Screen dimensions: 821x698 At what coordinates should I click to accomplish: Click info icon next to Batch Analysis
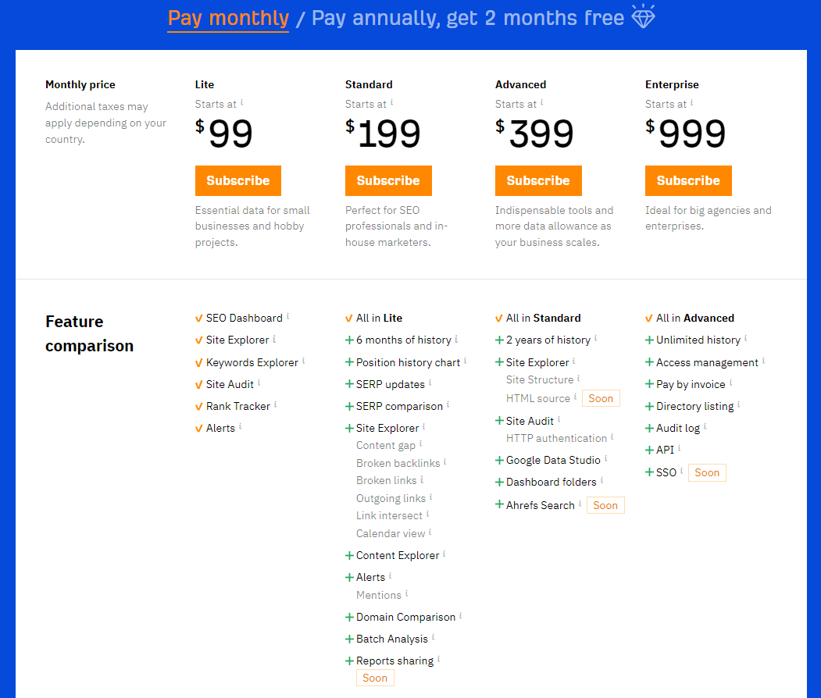coord(433,637)
